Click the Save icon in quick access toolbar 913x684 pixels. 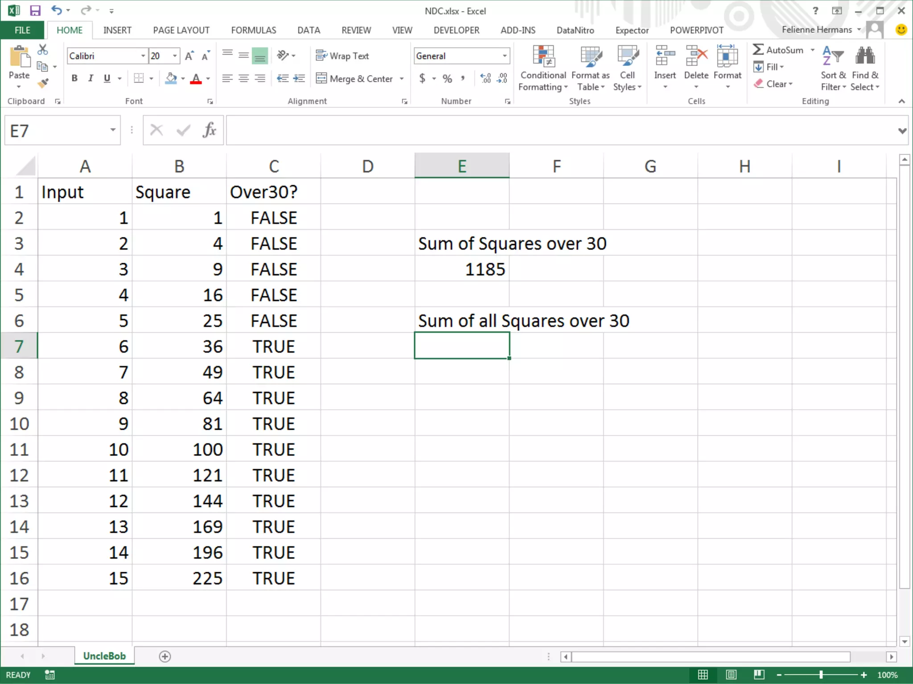[35, 10]
